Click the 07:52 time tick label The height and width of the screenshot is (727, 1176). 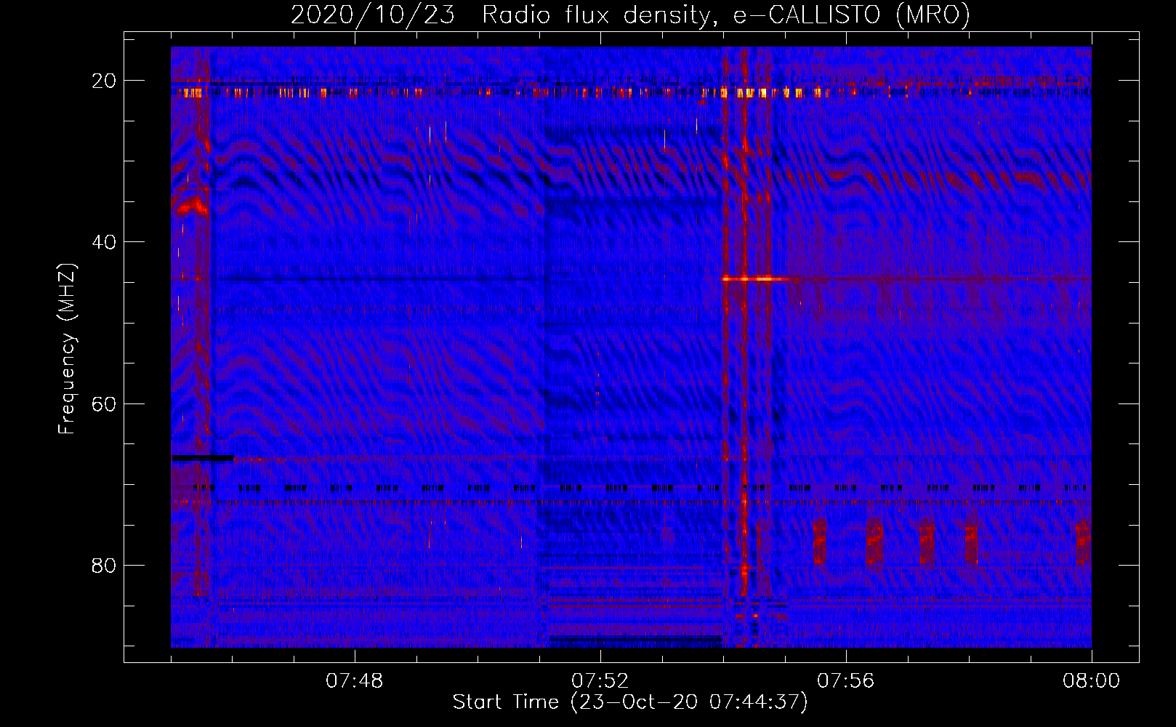point(600,681)
